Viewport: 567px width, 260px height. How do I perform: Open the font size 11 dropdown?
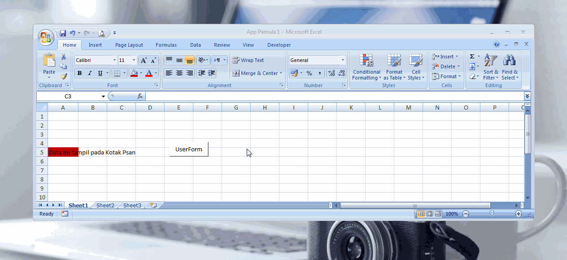click(134, 60)
